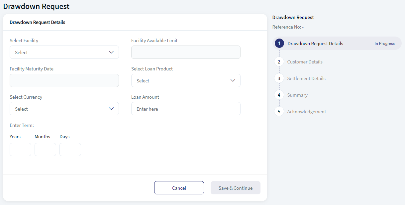The width and height of the screenshot is (405, 205).
Task: Click the Drawdown Request page heading
Action: pyautogui.click(x=36, y=6)
